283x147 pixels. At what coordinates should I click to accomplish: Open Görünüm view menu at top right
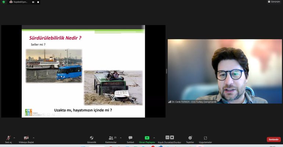pyautogui.click(x=273, y=2)
